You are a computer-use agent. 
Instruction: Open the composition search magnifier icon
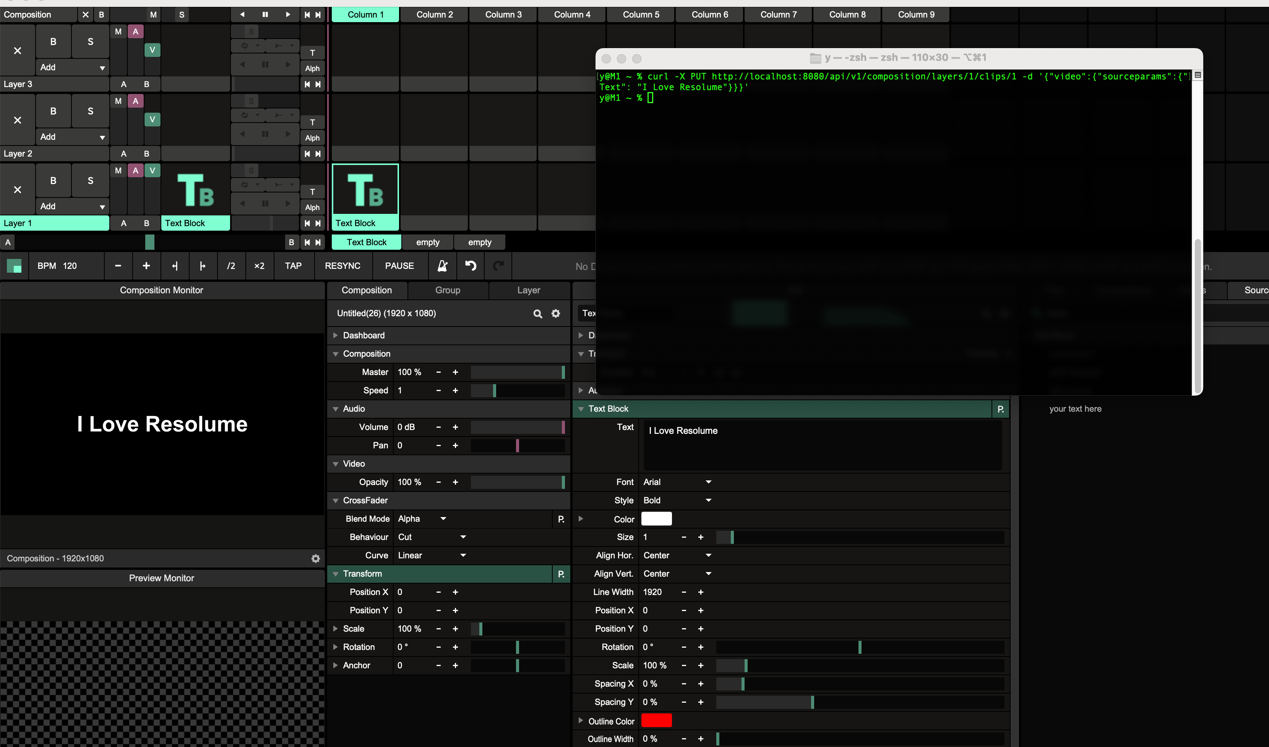tap(537, 314)
